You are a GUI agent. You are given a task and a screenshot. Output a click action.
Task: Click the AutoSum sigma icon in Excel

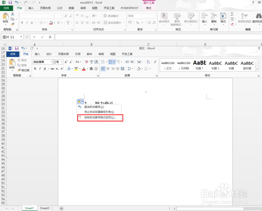232,14
